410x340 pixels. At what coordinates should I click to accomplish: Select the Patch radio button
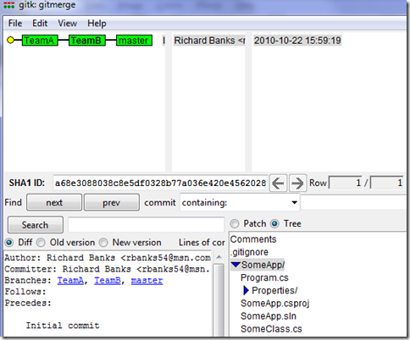(235, 224)
